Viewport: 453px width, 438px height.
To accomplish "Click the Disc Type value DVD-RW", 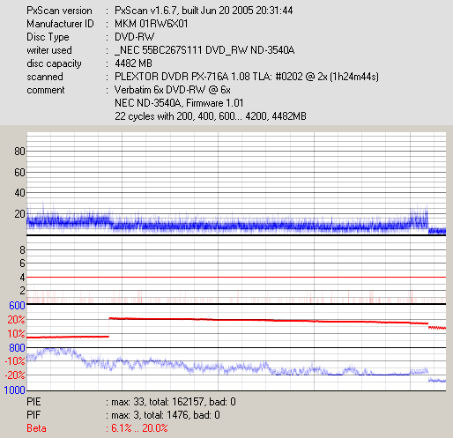I will (134, 37).
